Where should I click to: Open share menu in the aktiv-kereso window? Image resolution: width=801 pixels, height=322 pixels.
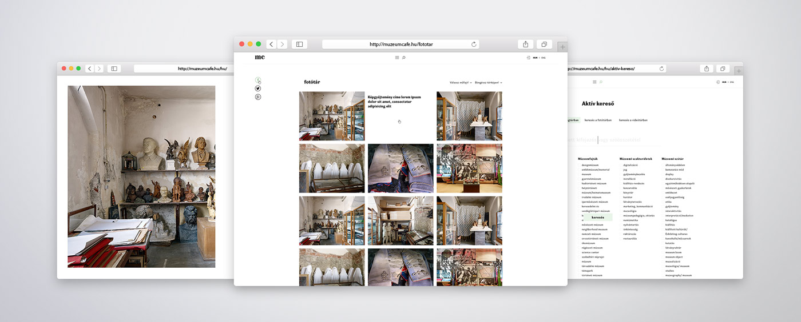point(707,69)
